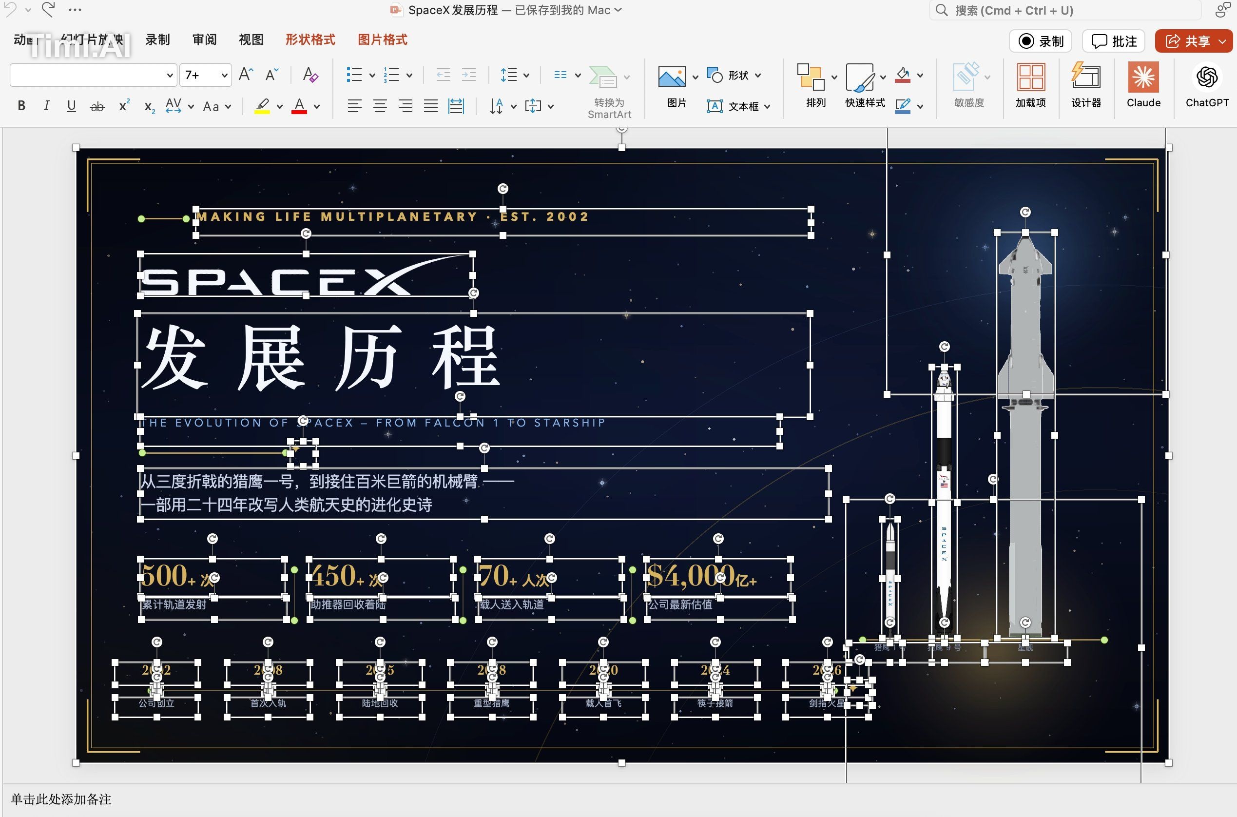This screenshot has width=1237, height=817.
Task: Center align text
Action: pyautogui.click(x=380, y=106)
